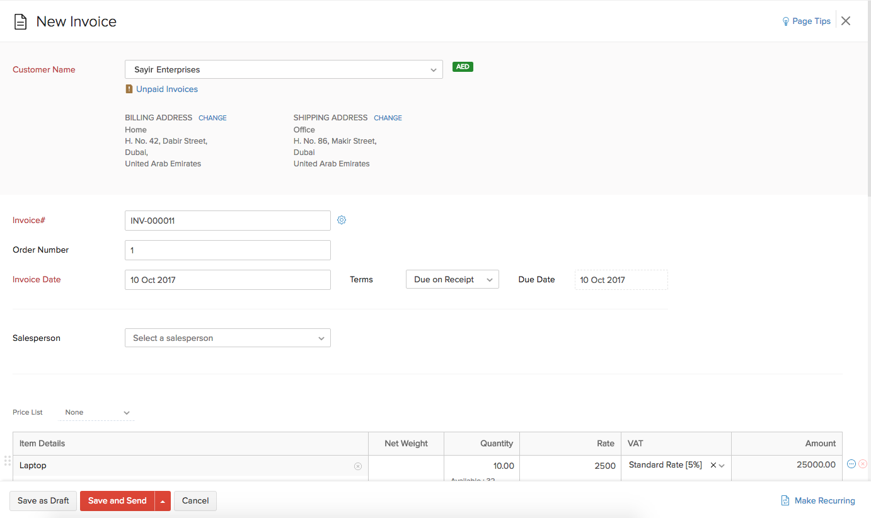The image size is (871, 518).
Task: Open invoice number settings via gear icon
Action: tap(342, 220)
